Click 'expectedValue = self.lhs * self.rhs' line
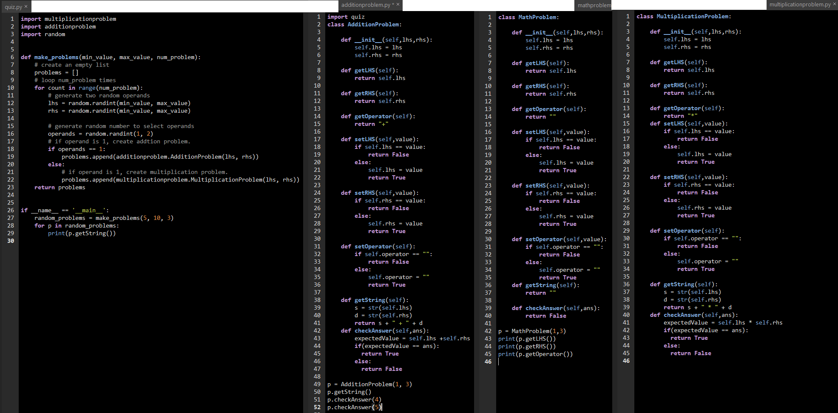The width and height of the screenshot is (838, 413). click(723, 322)
